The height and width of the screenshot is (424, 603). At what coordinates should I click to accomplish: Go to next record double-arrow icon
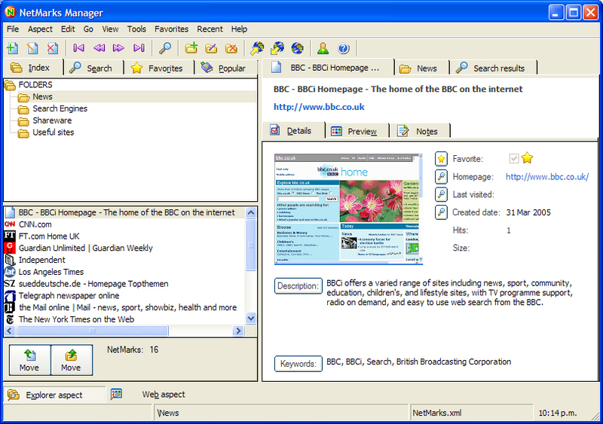(x=118, y=48)
